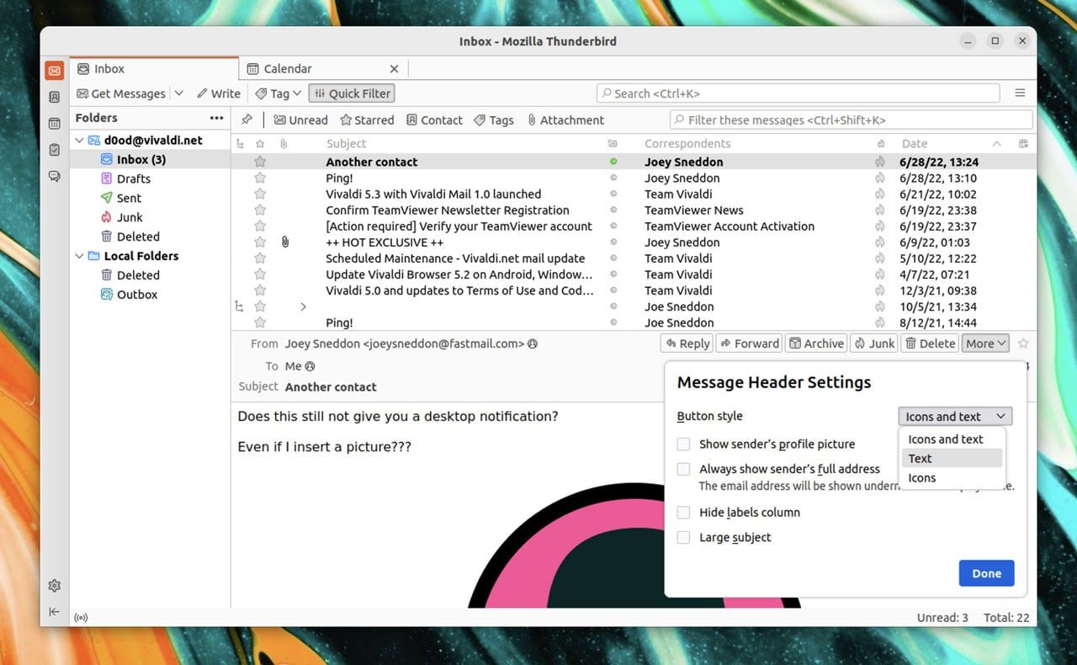The width and height of the screenshot is (1077, 665).
Task: Toggle the Unread quick filter
Action: 300,120
